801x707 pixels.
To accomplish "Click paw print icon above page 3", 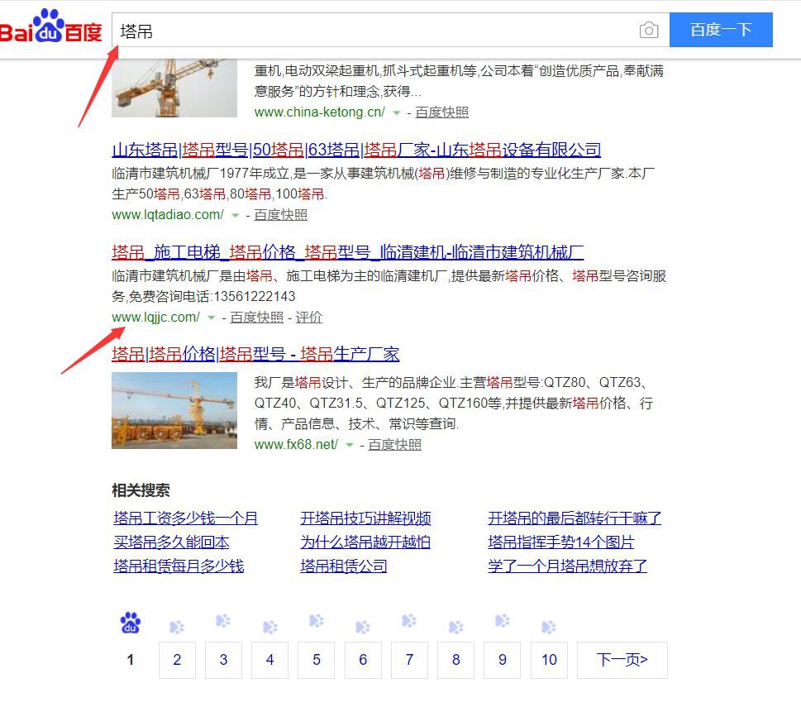I will coord(223,621).
